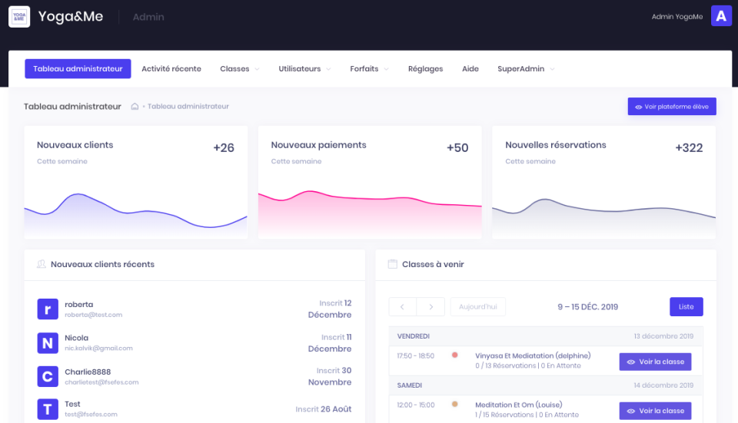Go to previous week in calendar
Screen dimensions: 738x423
click(402, 307)
